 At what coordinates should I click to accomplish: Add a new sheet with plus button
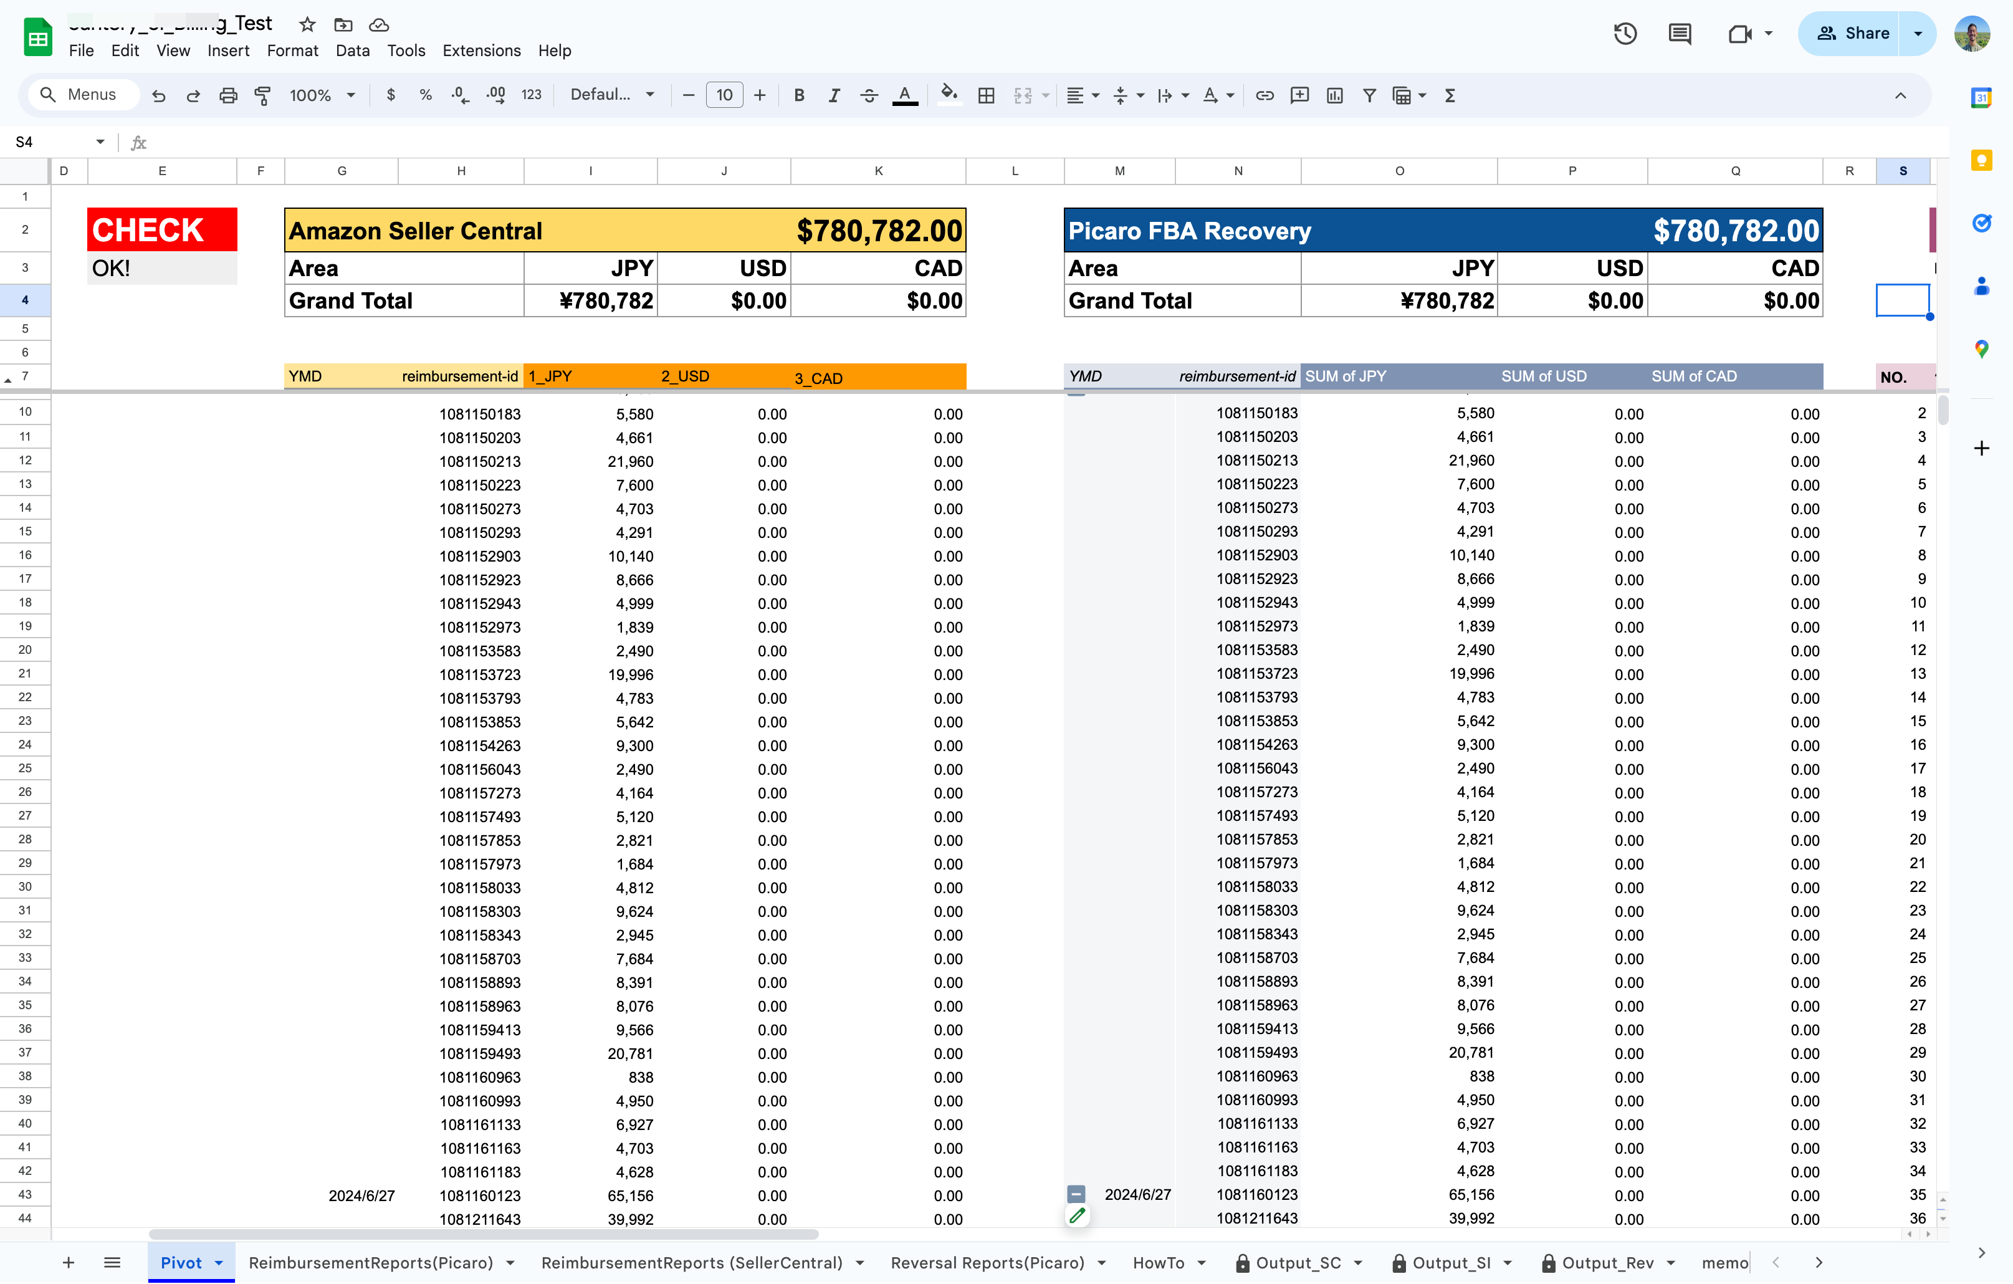tap(69, 1263)
